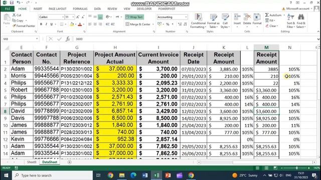
Task: Click Merge & Center button
Action: click(138, 24)
